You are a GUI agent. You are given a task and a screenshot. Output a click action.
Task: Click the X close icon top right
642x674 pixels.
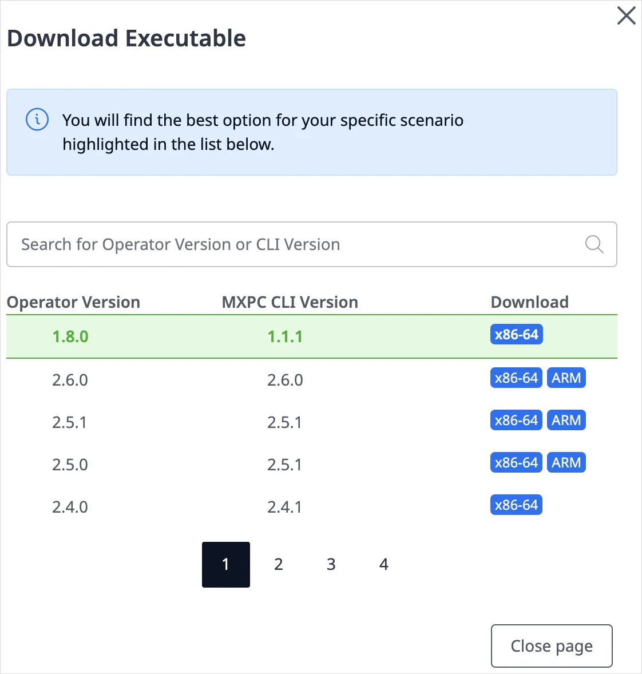(x=626, y=15)
